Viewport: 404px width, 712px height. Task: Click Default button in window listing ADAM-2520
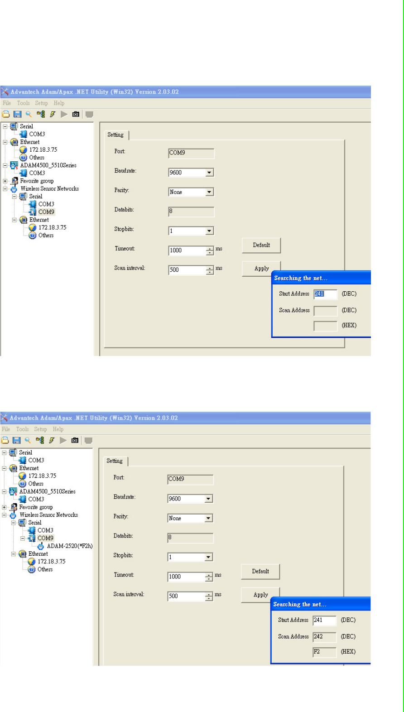tap(260, 571)
